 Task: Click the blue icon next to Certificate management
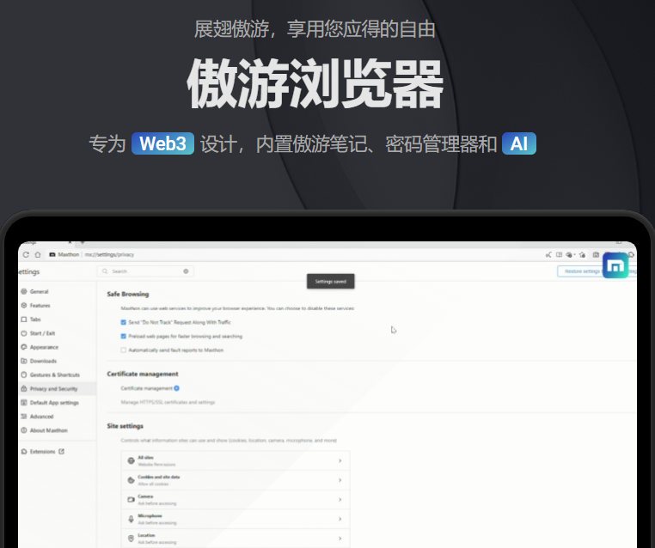click(177, 388)
